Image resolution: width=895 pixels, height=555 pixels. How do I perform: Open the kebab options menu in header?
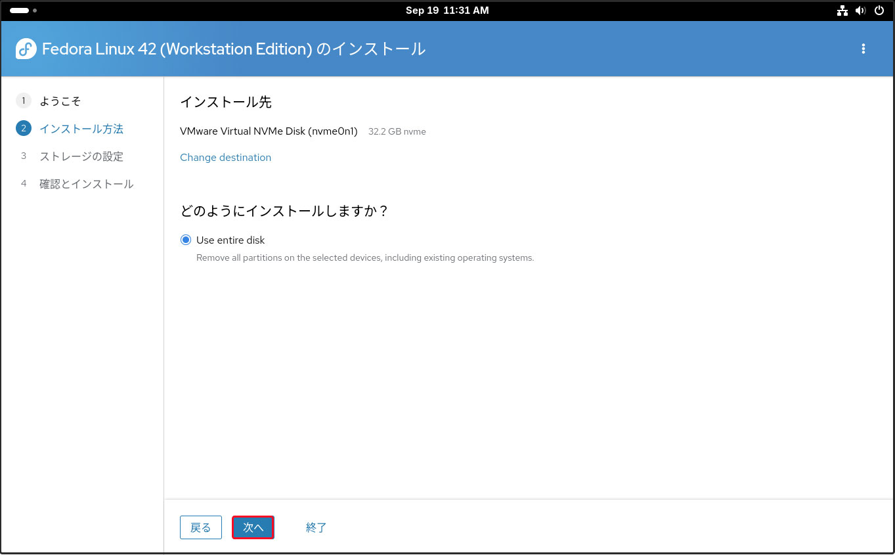(863, 49)
